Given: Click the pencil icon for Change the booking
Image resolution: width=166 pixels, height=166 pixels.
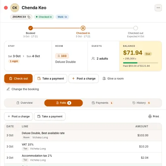Looking at the screenshot, I should (8, 89).
